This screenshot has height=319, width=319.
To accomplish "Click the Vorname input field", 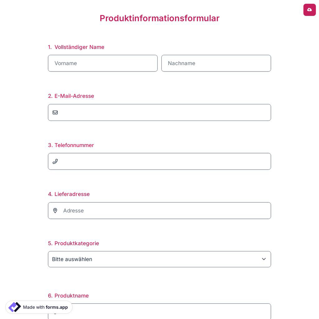I will coord(103,63).
